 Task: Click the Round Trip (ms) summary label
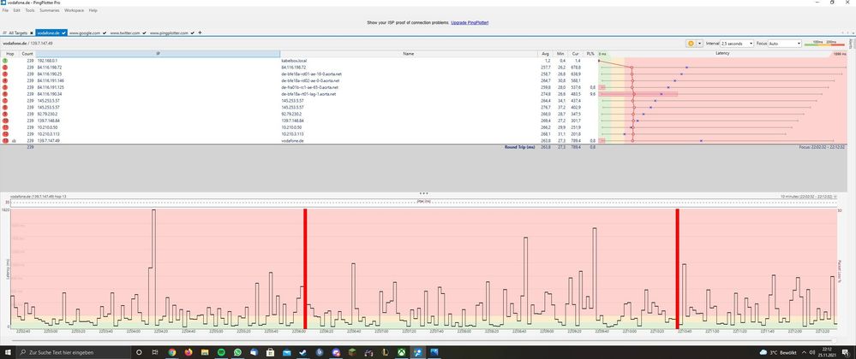tap(520, 147)
